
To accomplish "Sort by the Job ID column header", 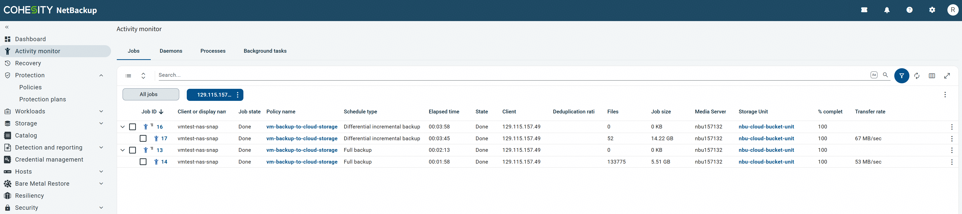I will 152,112.
